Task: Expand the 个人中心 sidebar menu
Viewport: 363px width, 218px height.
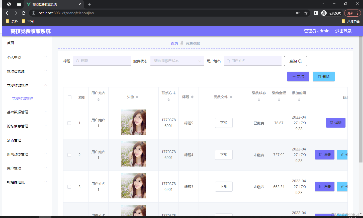Action: [x=27, y=57]
